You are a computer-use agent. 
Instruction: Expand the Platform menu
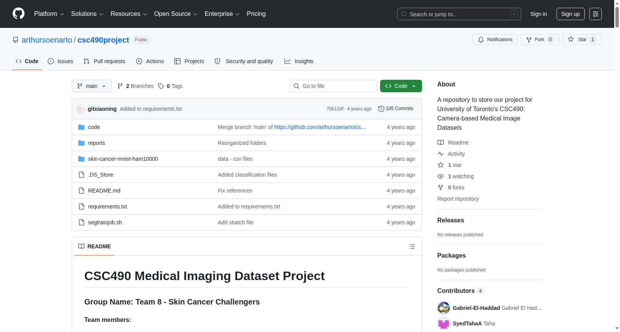(49, 14)
